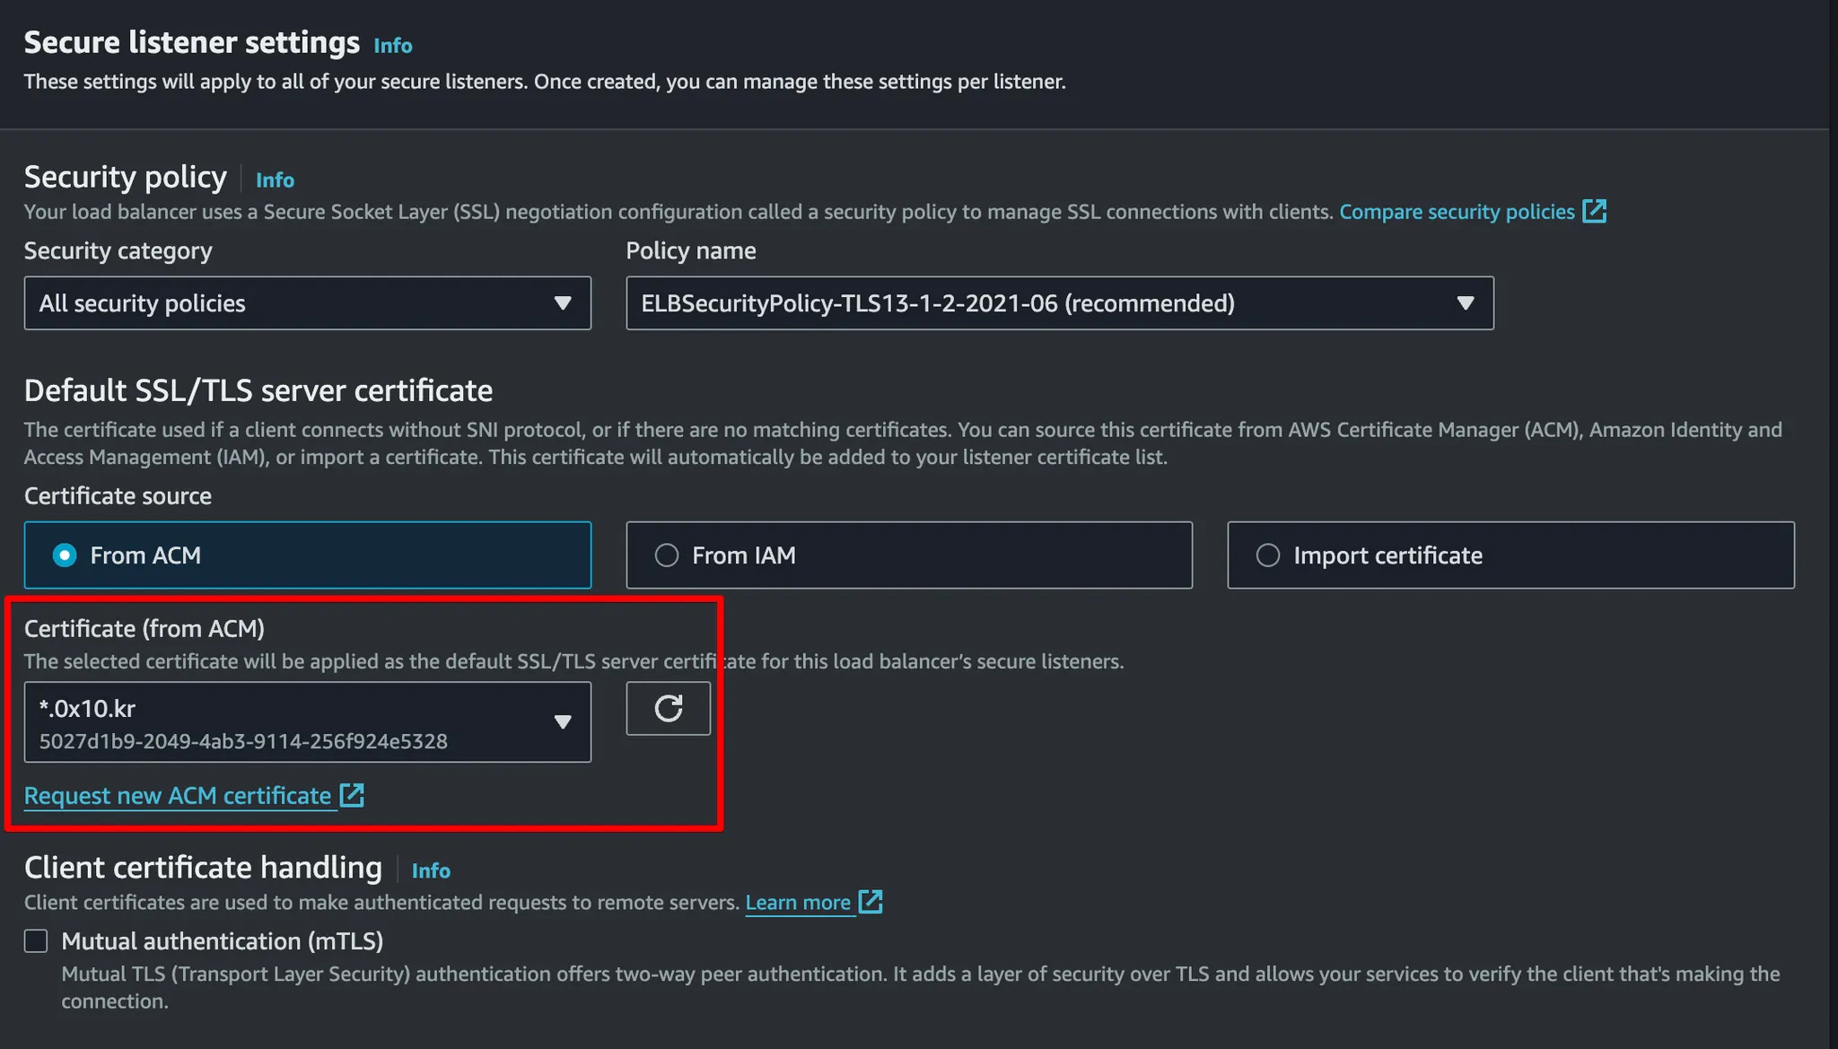Open the Compare security policies link
This screenshot has width=1838, height=1049.
(x=1457, y=212)
